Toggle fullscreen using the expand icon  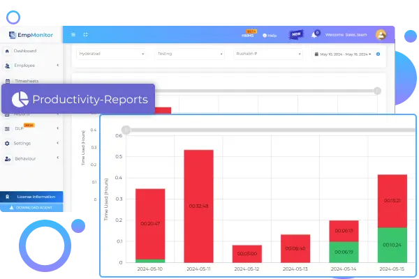85,34
